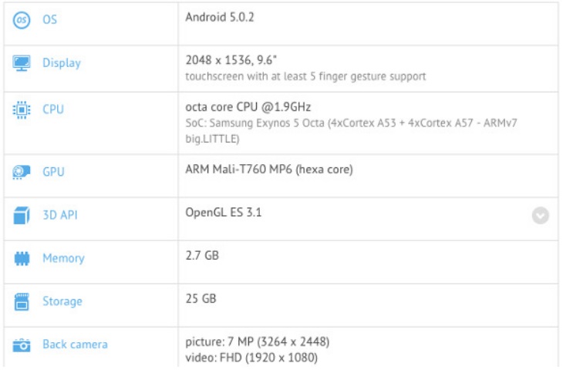Select the Display label
The width and height of the screenshot is (563, 373).
(x=61, y=63)
